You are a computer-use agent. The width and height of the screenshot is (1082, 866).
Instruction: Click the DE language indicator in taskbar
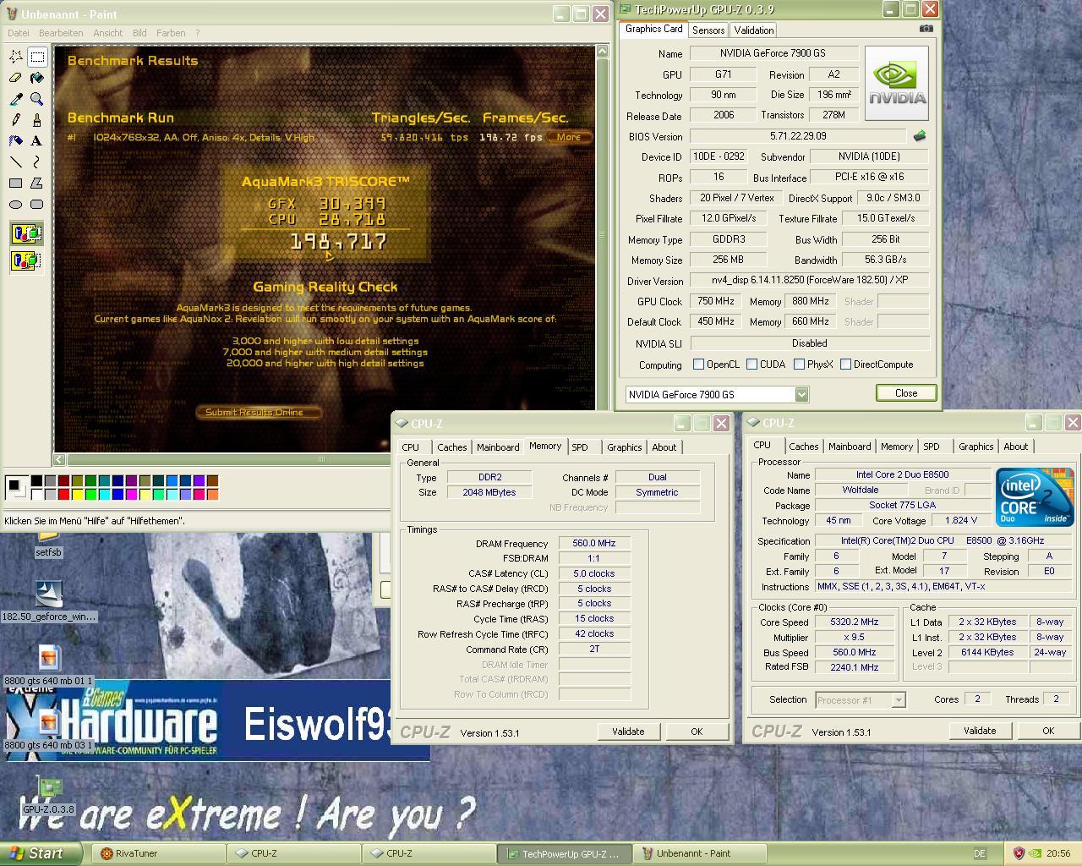click(x=980, y=854)
